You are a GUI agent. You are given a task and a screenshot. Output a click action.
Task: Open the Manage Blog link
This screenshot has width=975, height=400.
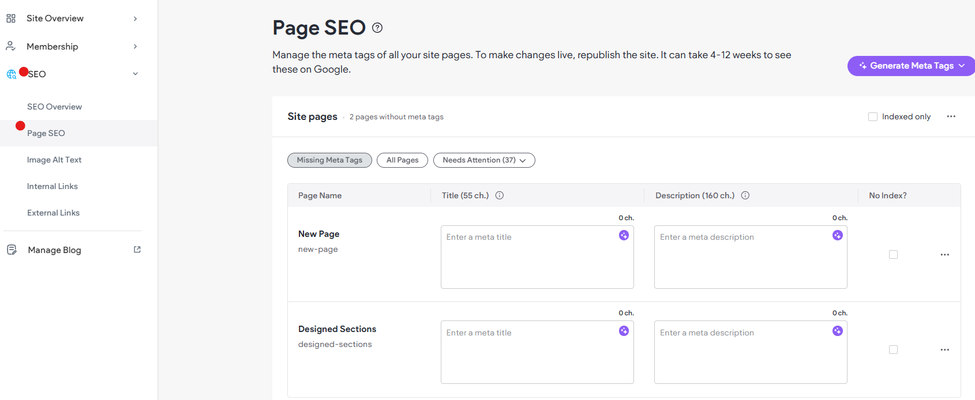click(x=55, y=250)
